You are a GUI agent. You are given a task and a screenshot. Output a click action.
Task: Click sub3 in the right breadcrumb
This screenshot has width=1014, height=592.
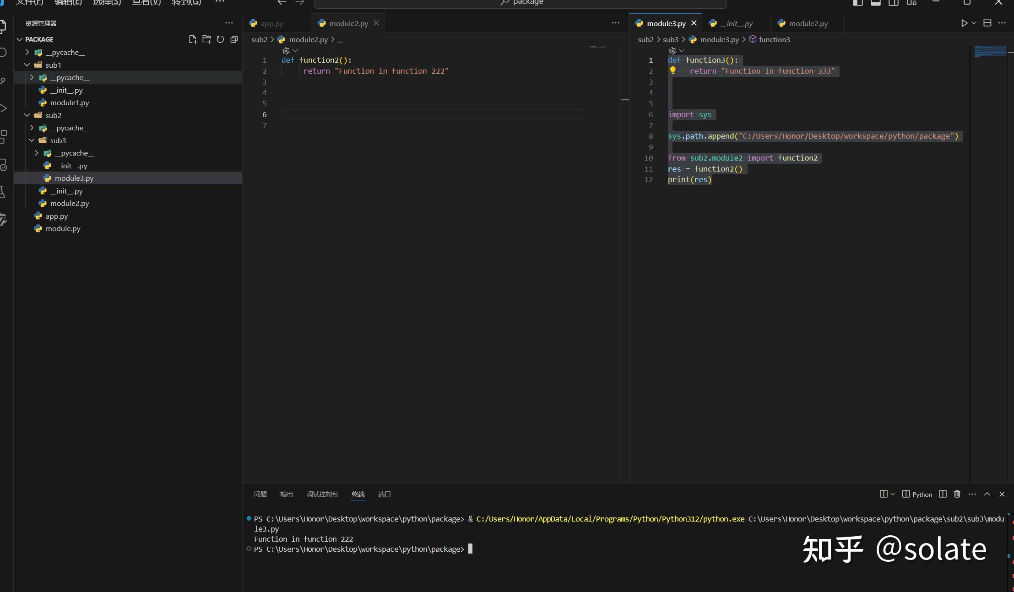(x=671, y=39)
